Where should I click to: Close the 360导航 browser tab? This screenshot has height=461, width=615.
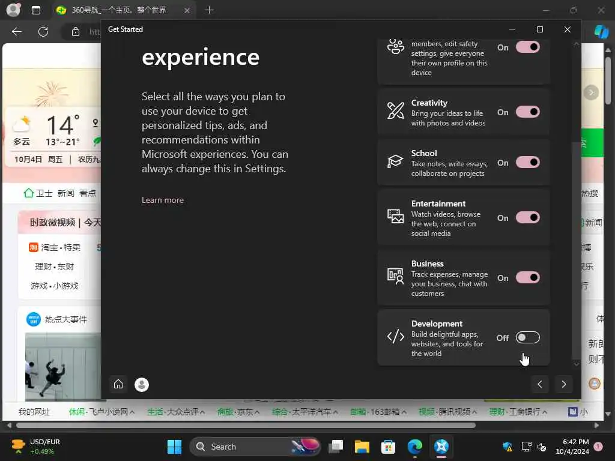pos(187,11)
